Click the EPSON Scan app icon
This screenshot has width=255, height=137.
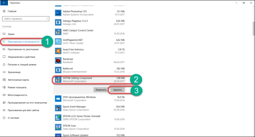point(58,127)
